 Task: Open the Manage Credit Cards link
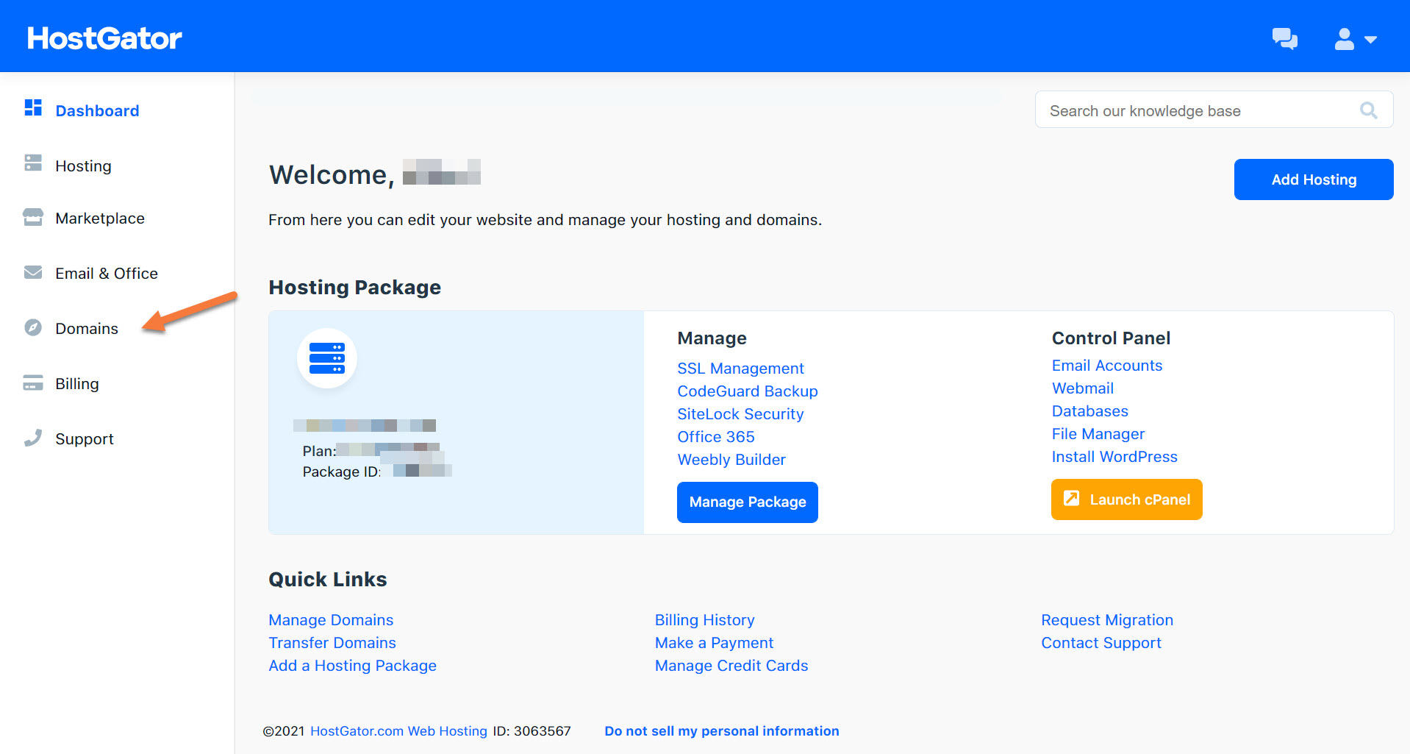point(731,666)
